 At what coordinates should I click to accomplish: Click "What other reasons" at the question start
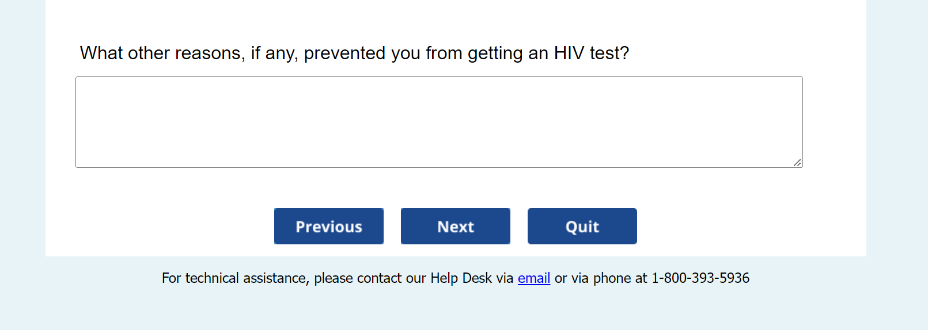pos(160,53)
